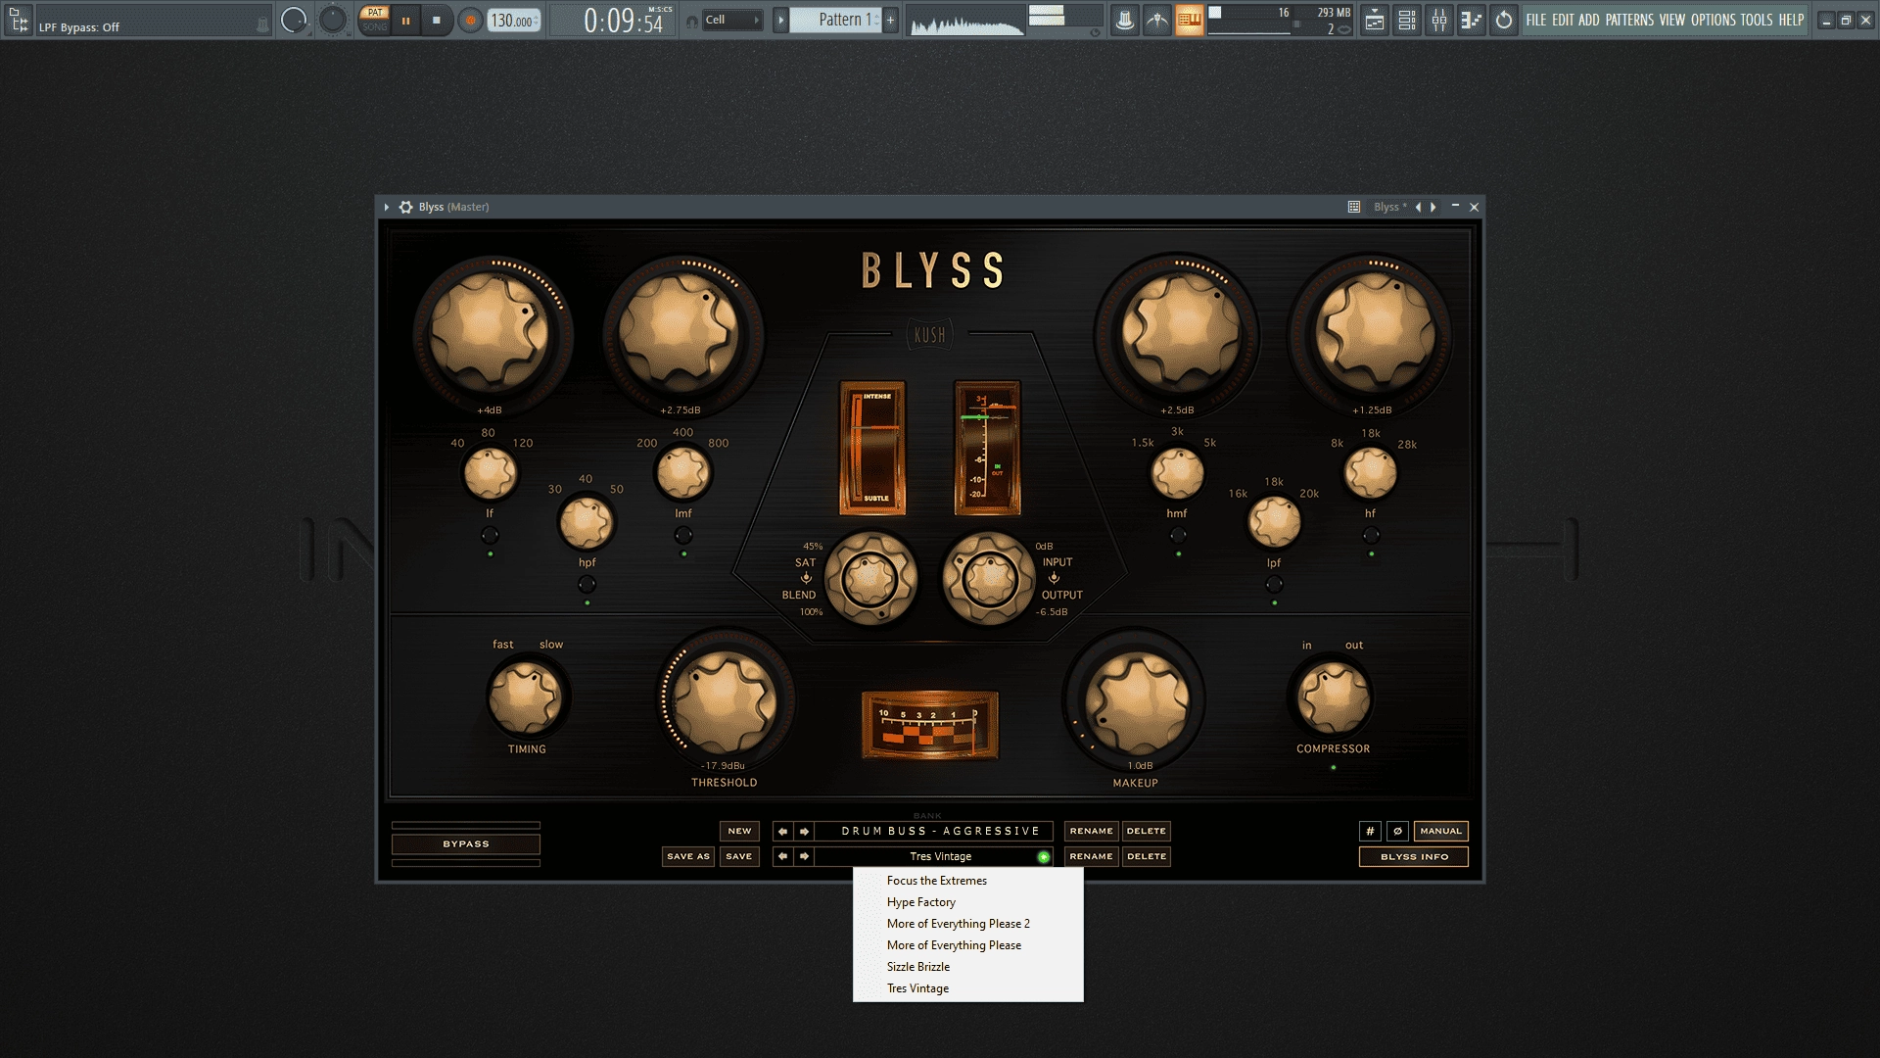Open the OPTIONS menu

point(1714,20)
